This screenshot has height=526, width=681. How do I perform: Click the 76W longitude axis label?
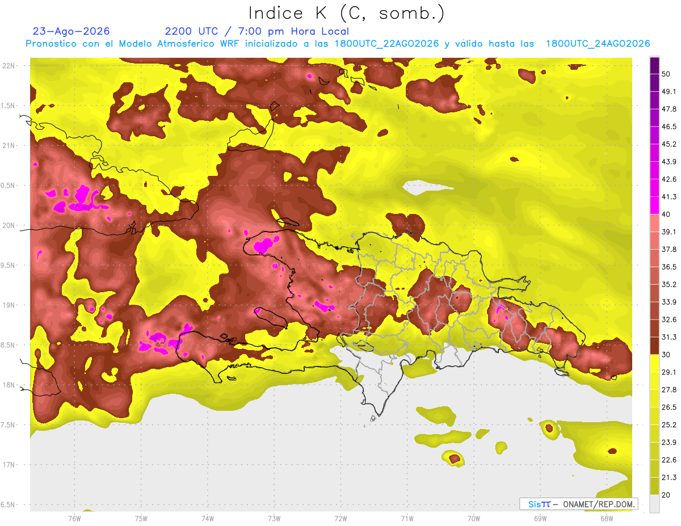[x=74, y=518]
